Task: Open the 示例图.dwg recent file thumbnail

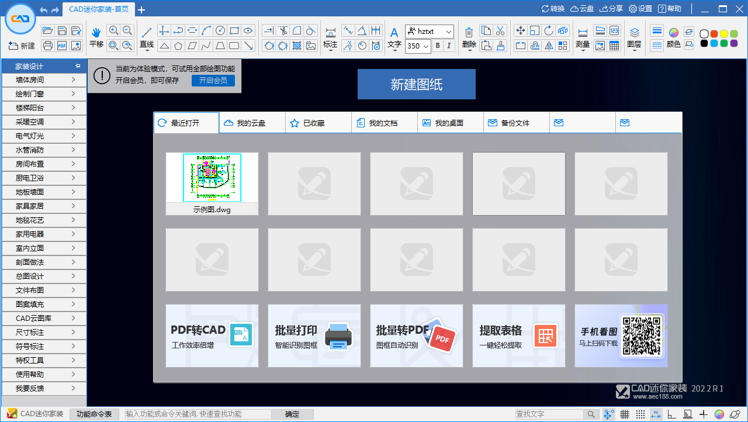Action: click(212, 178)
